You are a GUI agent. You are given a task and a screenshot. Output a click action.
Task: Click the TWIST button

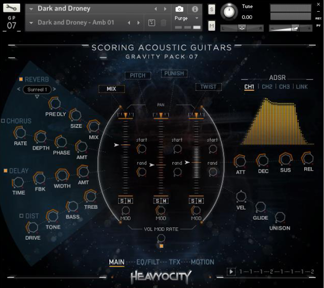[x=208, y=87]
